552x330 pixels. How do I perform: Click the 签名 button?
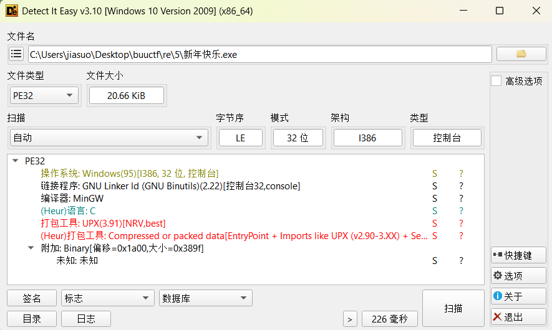(x=32, y=298)
